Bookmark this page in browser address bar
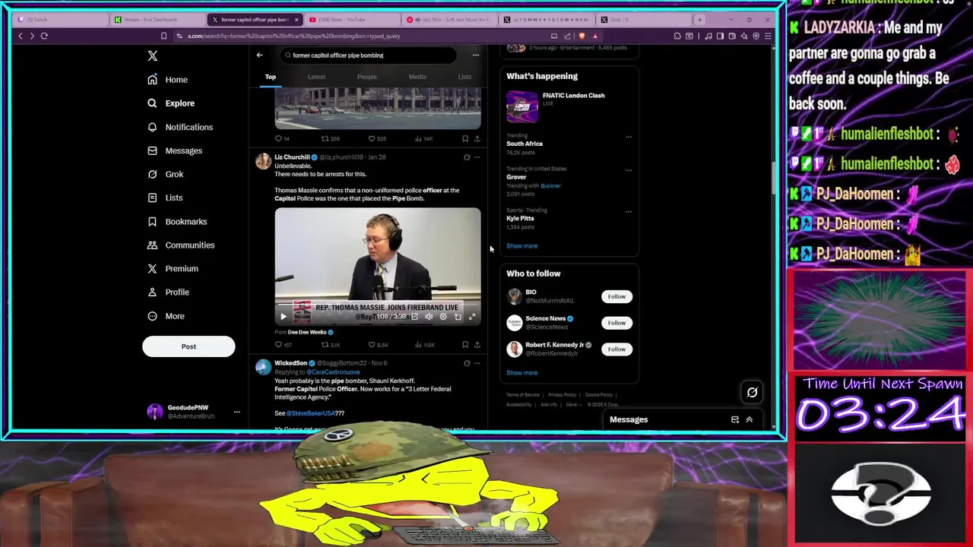The height and width of the screenshot is (547, 973). click(x=163, y=36)
